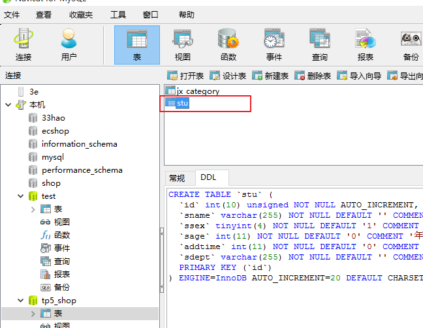Select 事件 under test database
This screenshot has width=423, height=328.
coord(62,248)
